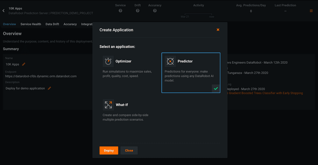Click the Service help question mark icon
This screenshot has height=165, width=318.
click(x=120, y=10)
